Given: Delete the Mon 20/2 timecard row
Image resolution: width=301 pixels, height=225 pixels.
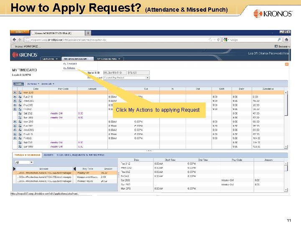Looking at the screenshot, I should (x=15, y=92).
